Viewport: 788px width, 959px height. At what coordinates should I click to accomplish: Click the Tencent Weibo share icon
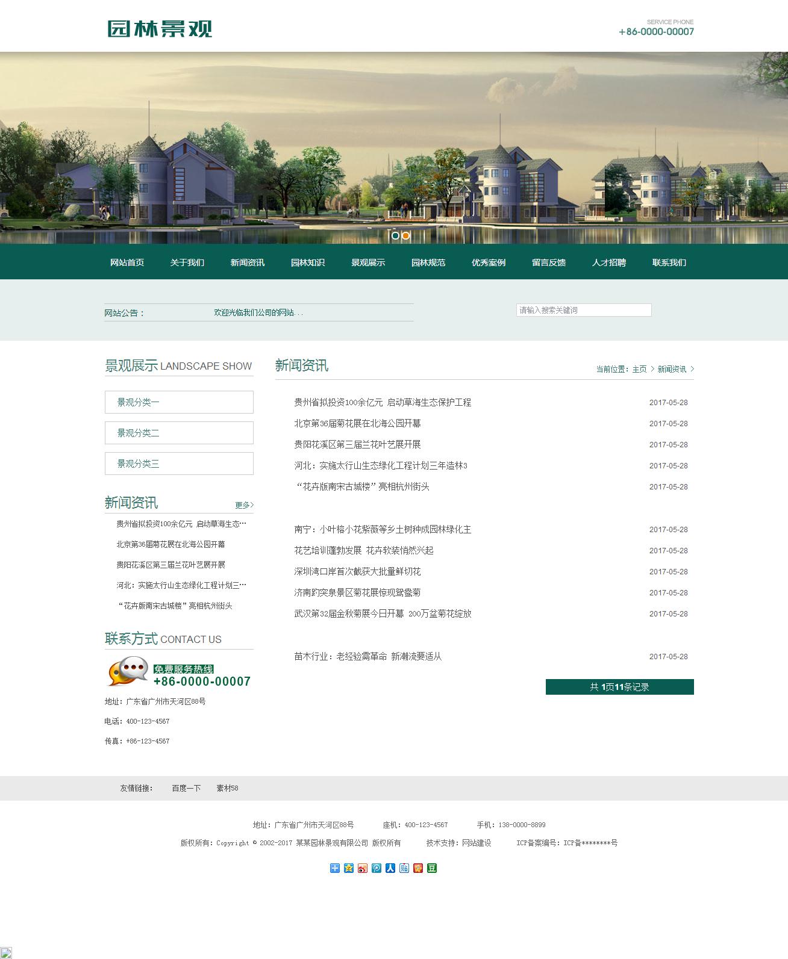pos(377,867)
